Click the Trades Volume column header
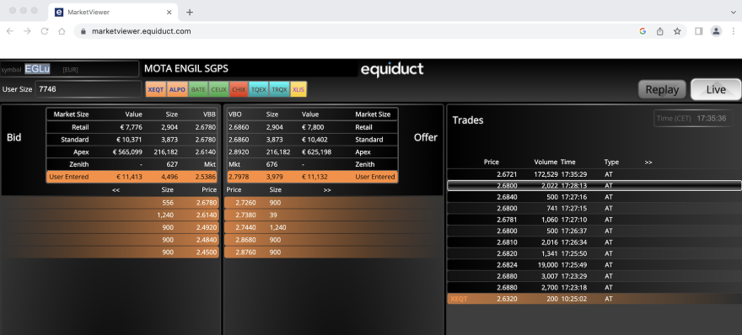The width and height of the screenshot is (742, 335). click(546, 162)
